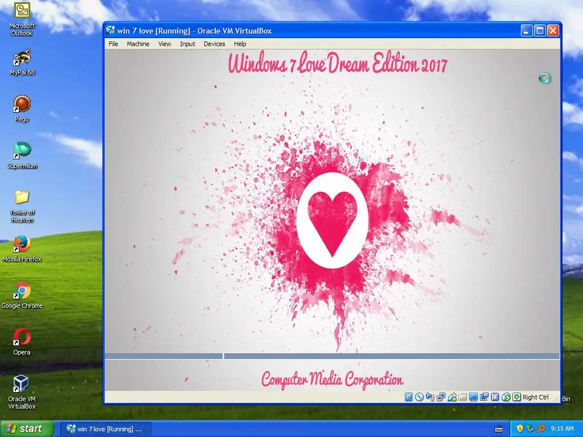This screenshot has width=583, height=437.
Task: Click the recording indicator in VirtualBox status bar
Action: 484,397
